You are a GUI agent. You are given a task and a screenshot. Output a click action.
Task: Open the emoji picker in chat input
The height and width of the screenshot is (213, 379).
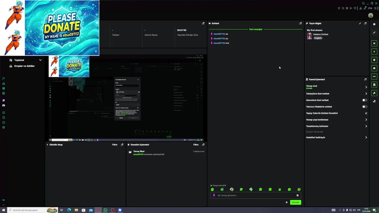tap(298, 196)
